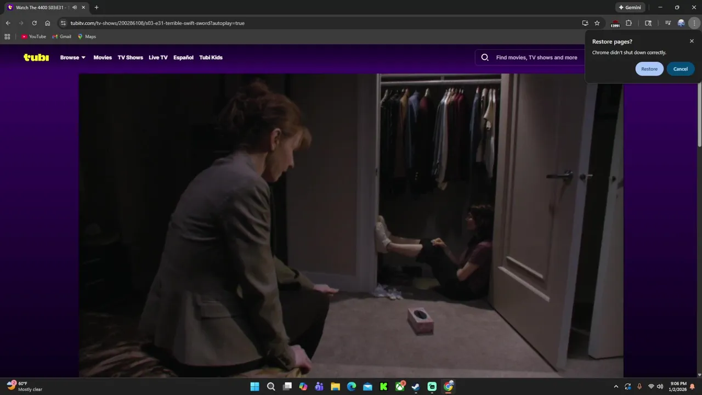Open a new Chrome tab

coord(97,8)
